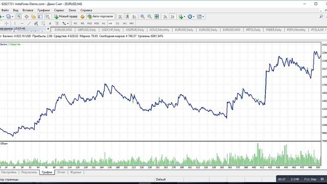Launch MetaEditor via the yellow book icon

82,16
